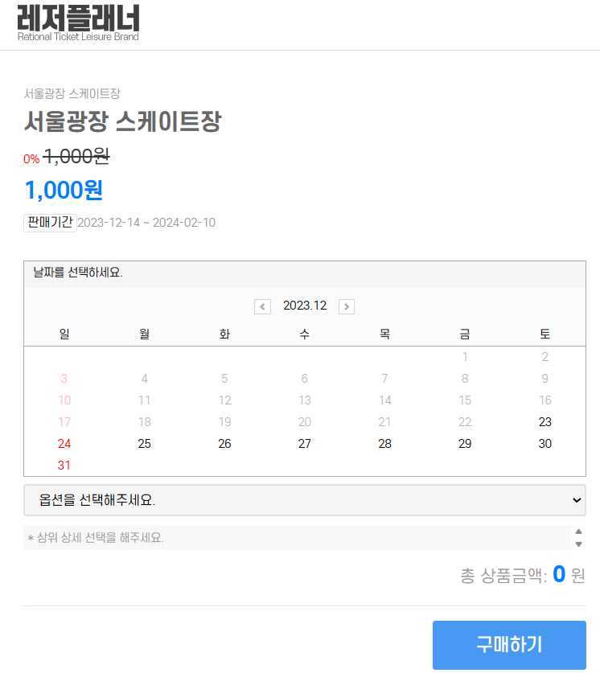Screen dimensions: 600x673
Task: Go to next month in calendar
Action: [347, 306]
